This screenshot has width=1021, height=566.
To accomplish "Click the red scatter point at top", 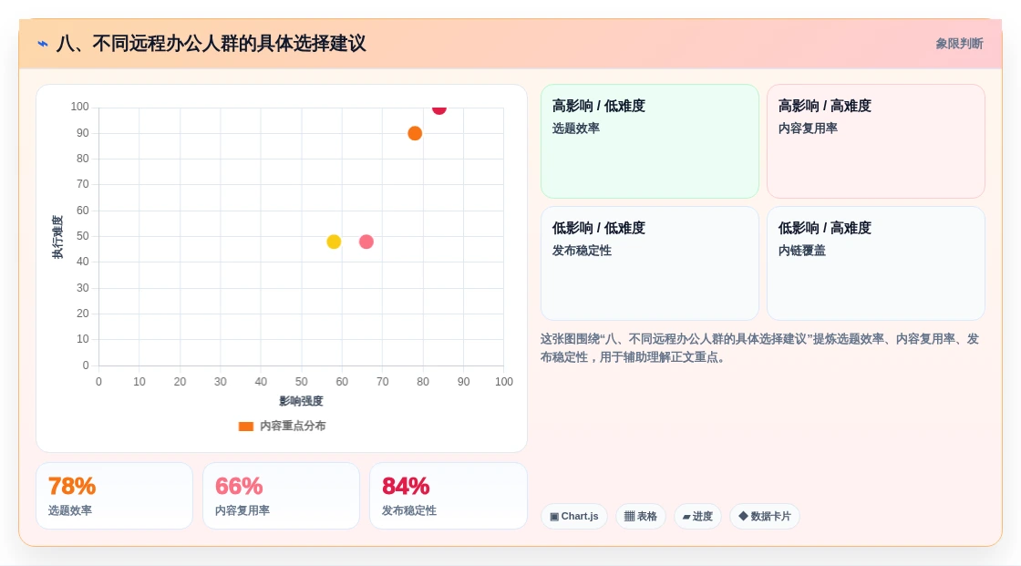I will click(439, 108).
